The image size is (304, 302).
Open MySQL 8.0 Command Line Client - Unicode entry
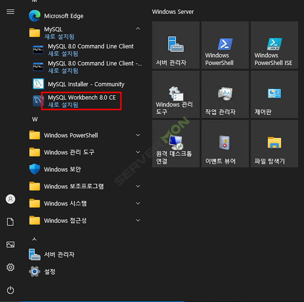[x=87, y=67]
